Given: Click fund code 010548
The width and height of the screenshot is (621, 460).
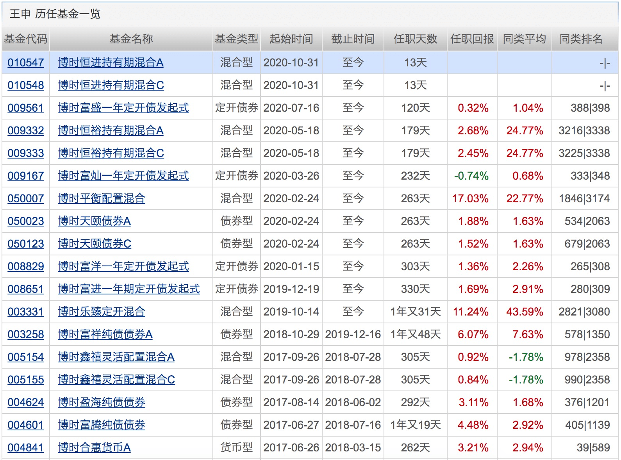Looking at the screenshot, I should pos(26,85).
